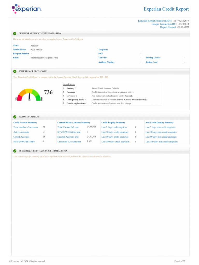Click Recent Credit Account Defaults description
This screenshot has width=199, height=265.
pyautogui.click(x=105, y=89)
